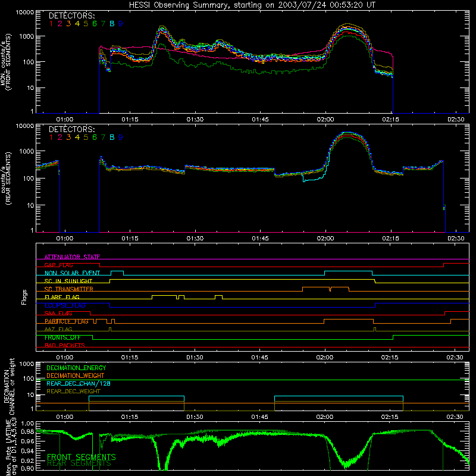Select the REAR_DEC_CHAN/128 legend entry

(79, 383)
